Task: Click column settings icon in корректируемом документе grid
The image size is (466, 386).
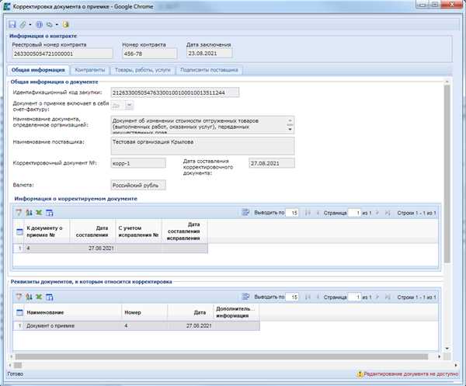Action: [x=50, y=213]
